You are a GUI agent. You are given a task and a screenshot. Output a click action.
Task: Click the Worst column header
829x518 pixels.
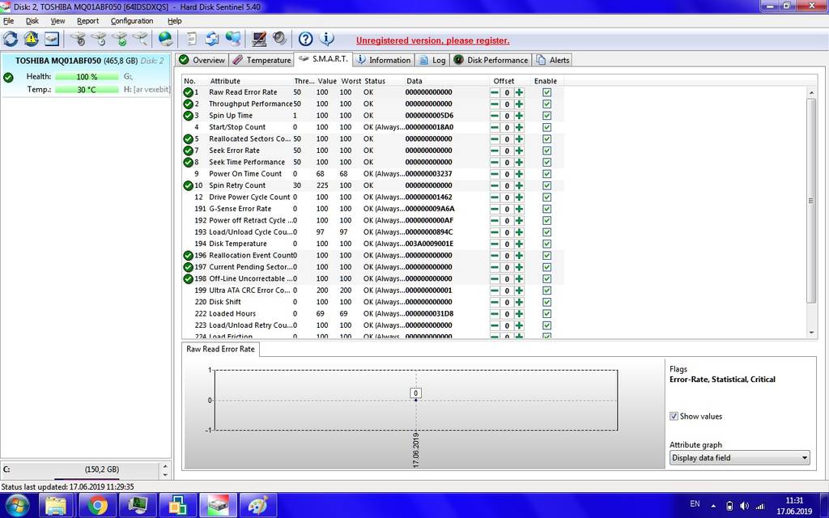[351, 81]
